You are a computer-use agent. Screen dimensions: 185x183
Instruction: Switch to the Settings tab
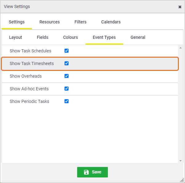(17, 22)
